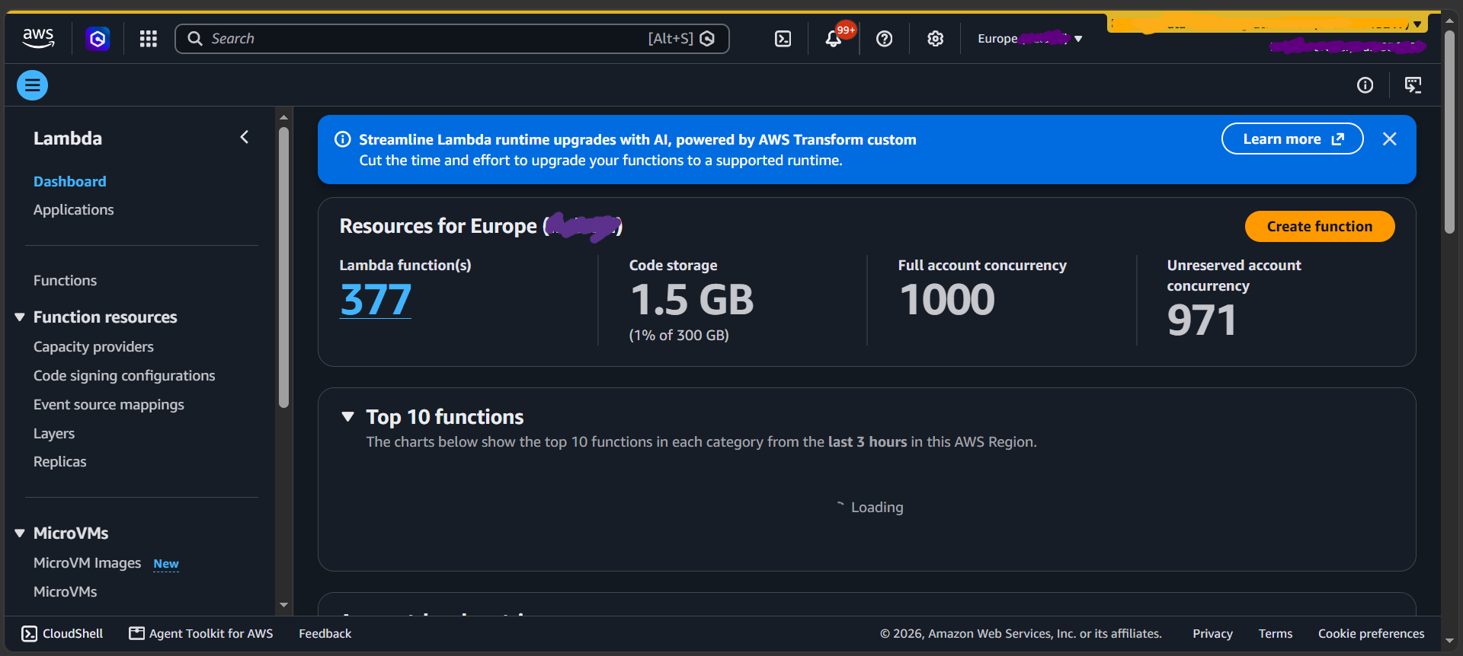Open the tutorials panel icon
This screenshot has height=656, width=1463.
click(x=1413, y=85)
